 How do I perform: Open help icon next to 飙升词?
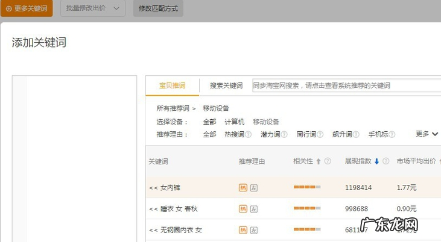click(x=356, y=134)
